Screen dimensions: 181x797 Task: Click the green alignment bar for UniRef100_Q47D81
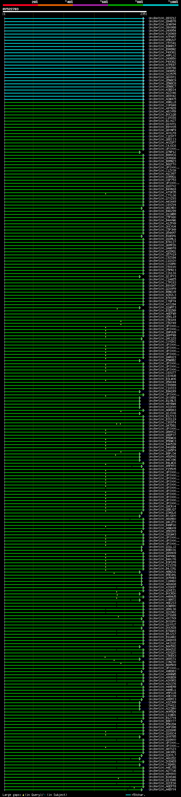(x=74, y=426)
